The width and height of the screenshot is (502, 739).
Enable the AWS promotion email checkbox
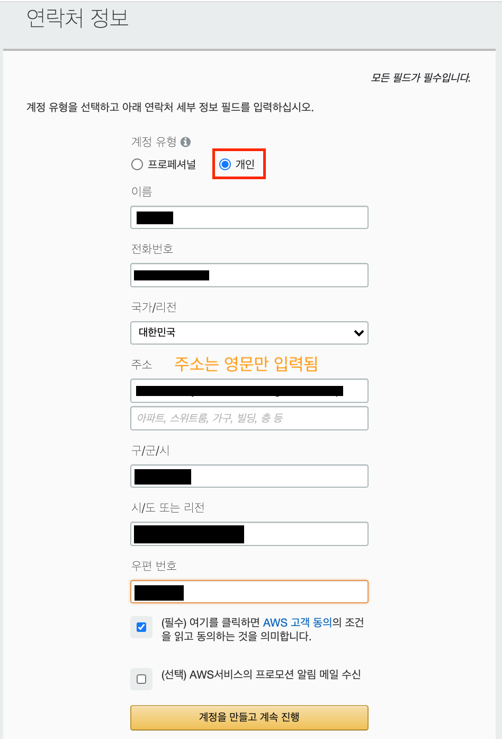point(141,679)
